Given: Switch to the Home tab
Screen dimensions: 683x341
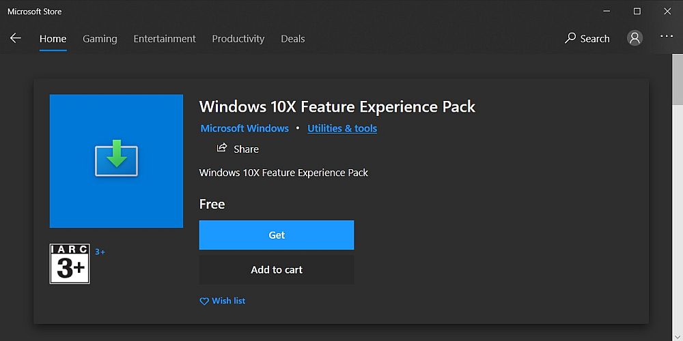Looking at the screenshot, I should 53,39.
